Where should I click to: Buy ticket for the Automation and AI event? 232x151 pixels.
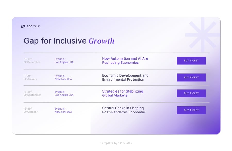(191, 61)
